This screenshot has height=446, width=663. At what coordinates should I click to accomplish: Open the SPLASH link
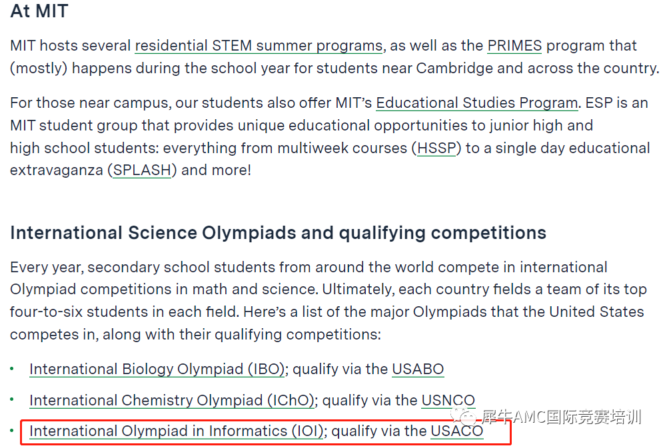[x=142, y=170]
